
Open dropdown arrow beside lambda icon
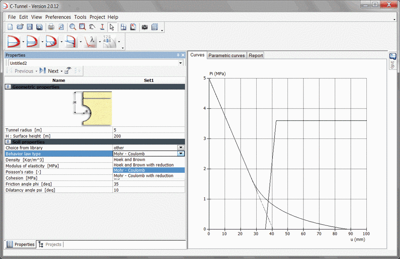pos(100,41)
